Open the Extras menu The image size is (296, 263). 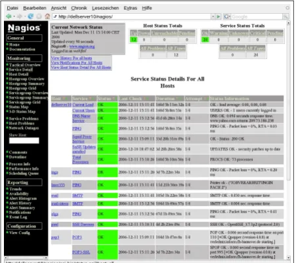point(130,8)
